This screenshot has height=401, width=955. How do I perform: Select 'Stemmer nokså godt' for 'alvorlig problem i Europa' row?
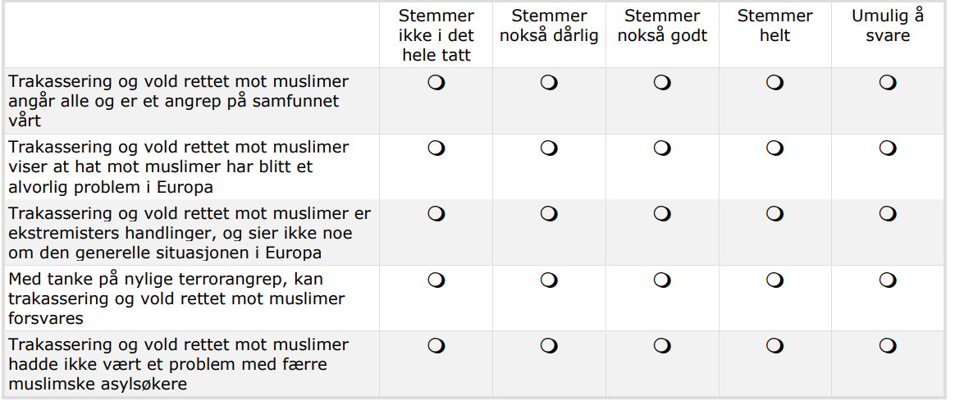click(662, 148)
